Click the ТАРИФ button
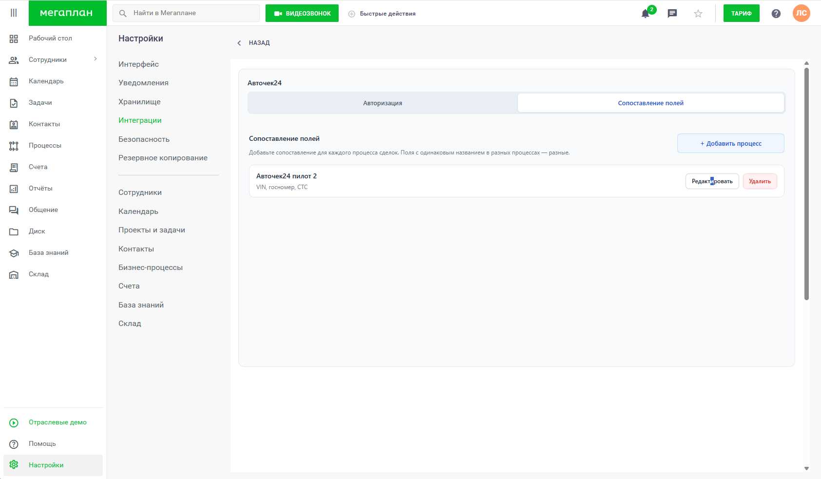Viewport: 821px width, 479px height. pos(742,13)
